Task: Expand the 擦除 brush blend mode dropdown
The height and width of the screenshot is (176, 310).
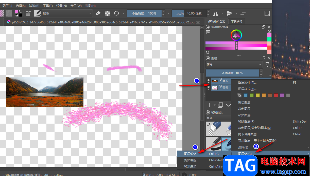Action: pos(67,13)
